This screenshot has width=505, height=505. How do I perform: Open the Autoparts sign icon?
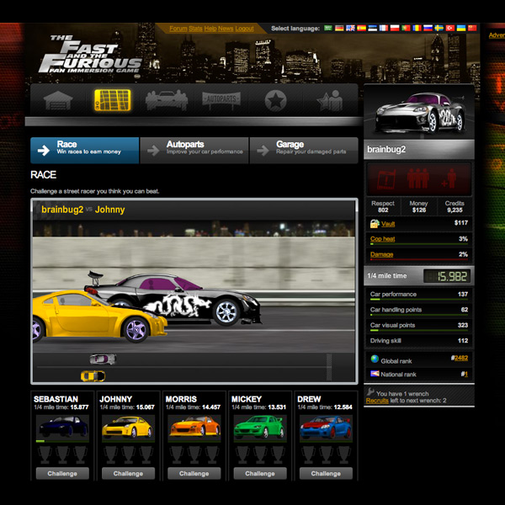click(221, 100)
